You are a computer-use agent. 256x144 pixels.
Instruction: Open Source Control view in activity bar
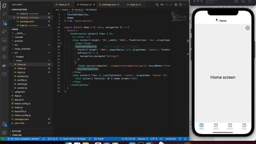pos(4,23)
